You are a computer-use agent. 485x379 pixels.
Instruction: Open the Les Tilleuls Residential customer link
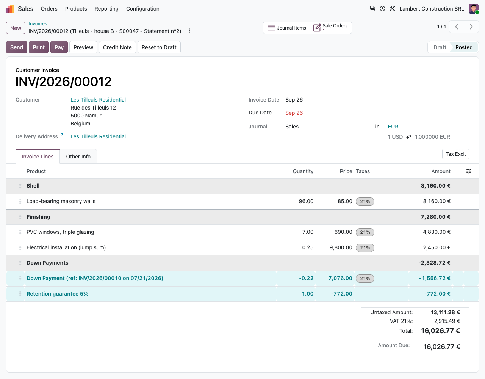pos(98,100)
